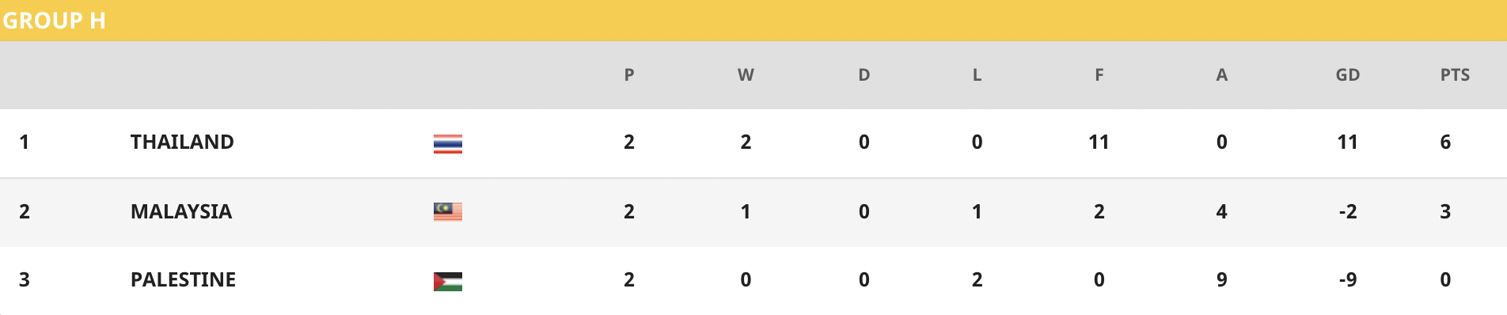
Task: Click Thailand's goals for value 11
Action: [1099, 142]
